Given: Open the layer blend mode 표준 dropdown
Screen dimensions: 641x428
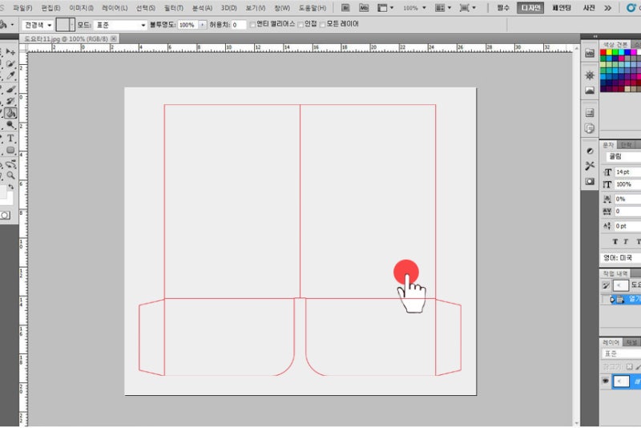Looking at the screenshot, I should click(622, 353).
